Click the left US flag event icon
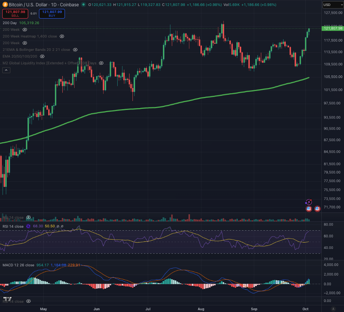The image size is (344, 312). pos(309,209)
